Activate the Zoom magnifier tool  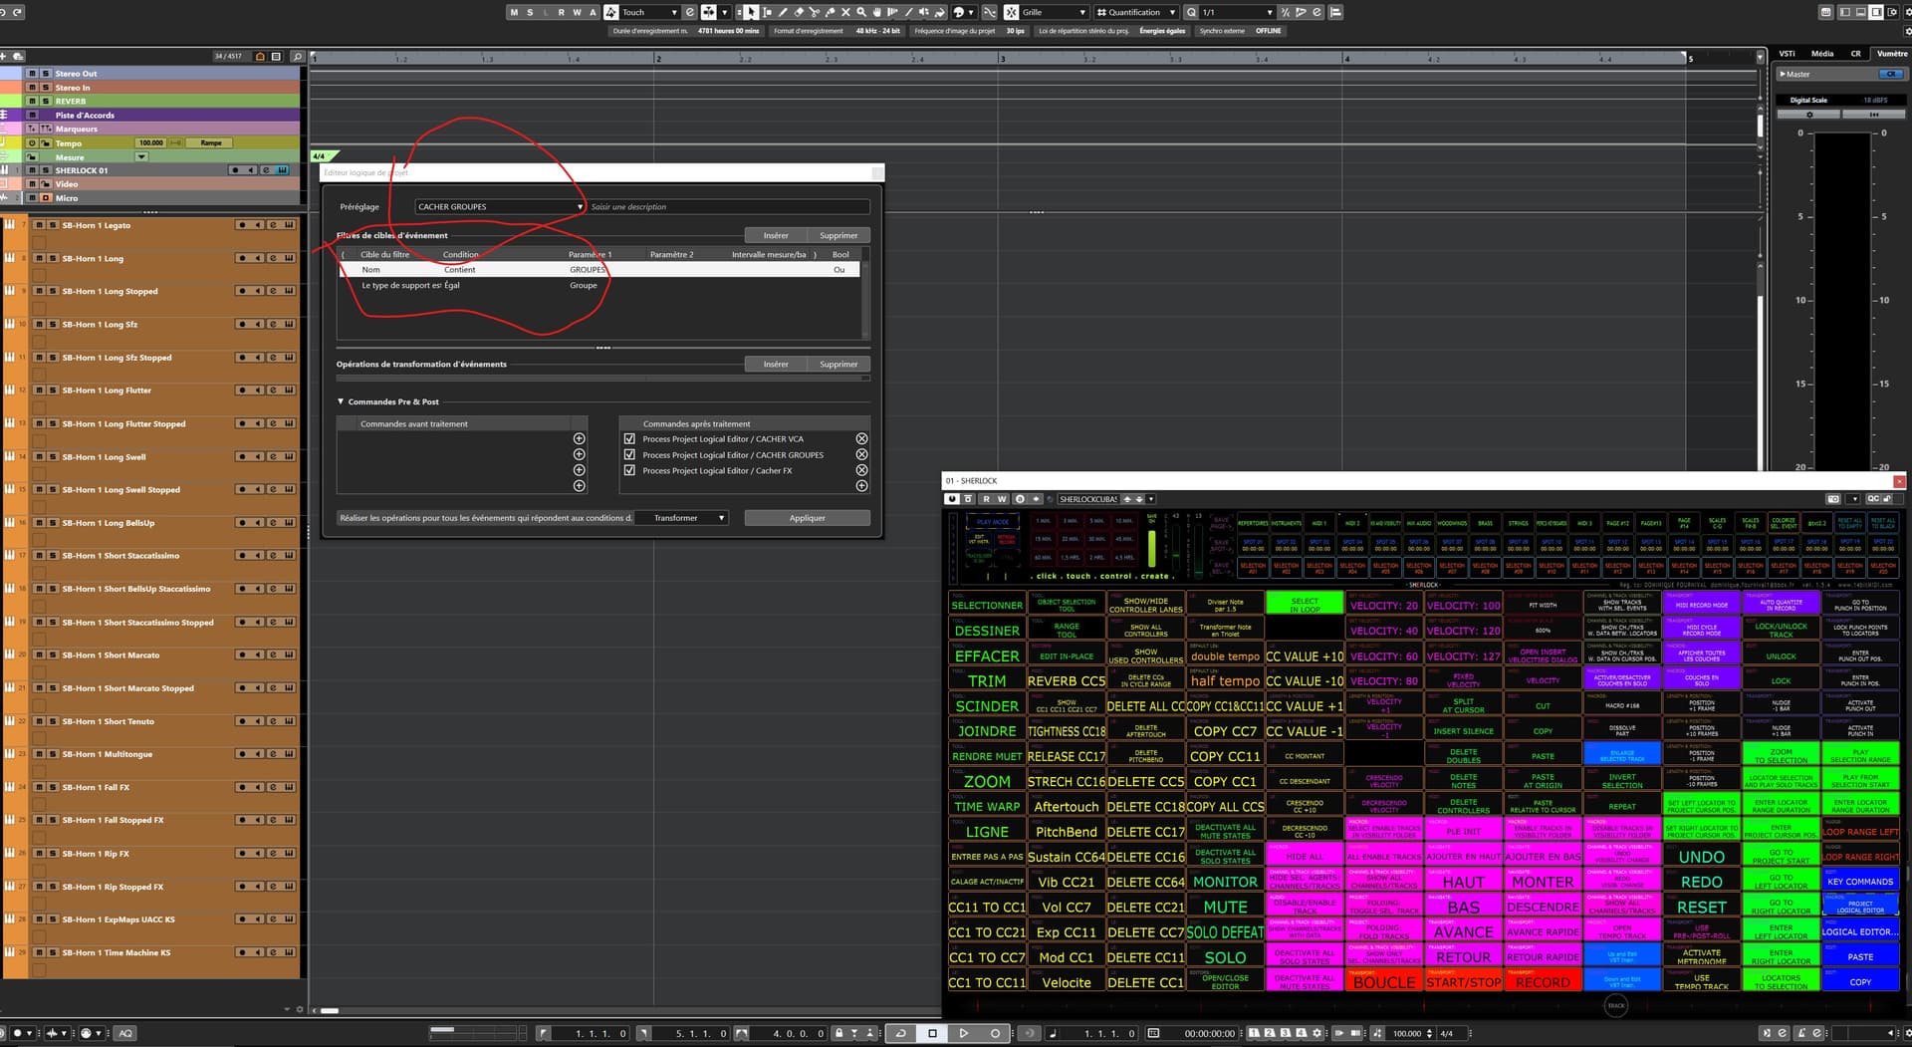(861, 12)
